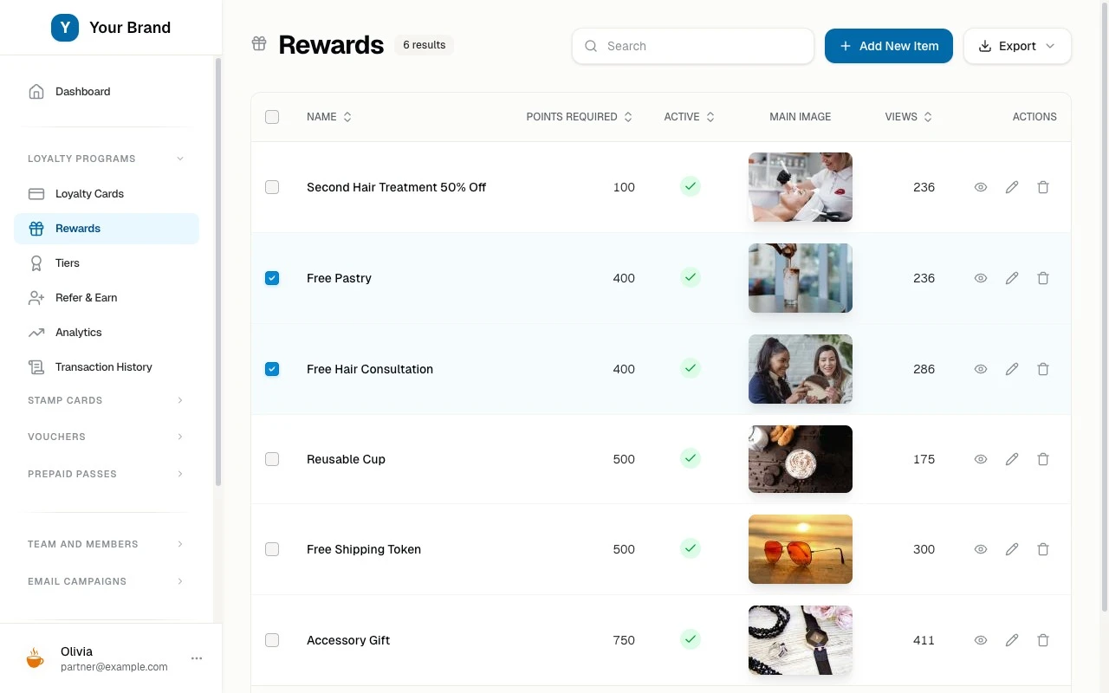Uncheck the Free Hair Consultation row checkbox

pyautogui.click(x=272, y=369)
